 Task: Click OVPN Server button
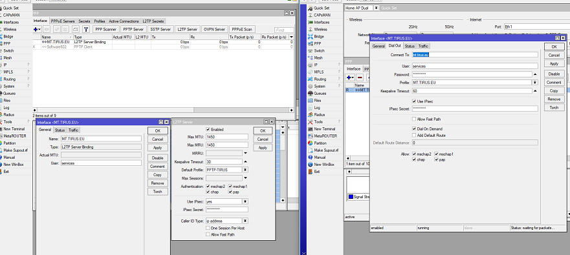(x=214, y=30)
